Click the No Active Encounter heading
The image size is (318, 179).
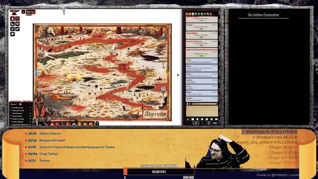pyautogui.click(x=263, y=15)
